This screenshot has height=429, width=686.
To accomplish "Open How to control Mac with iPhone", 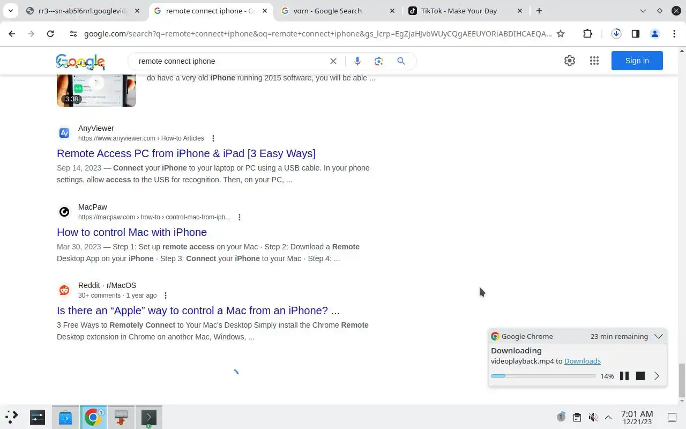I will (x=132, y=232).
